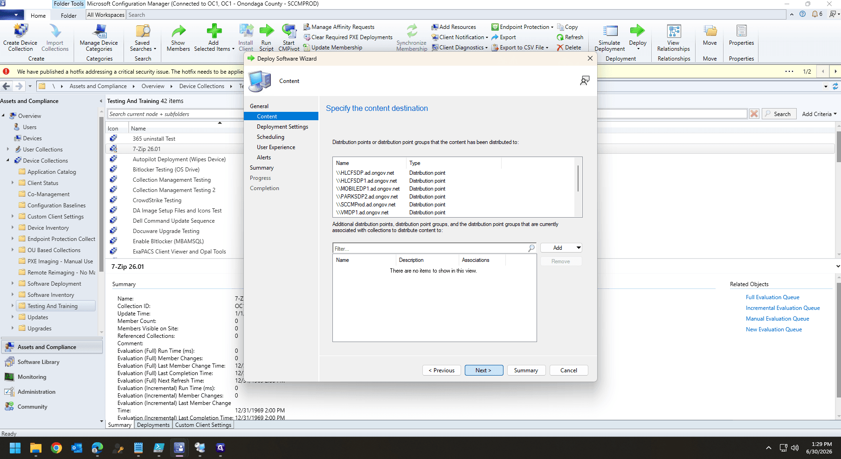841x459 pixels.
Task: Expand the Client Status folder node
Action: pos(13,183)
